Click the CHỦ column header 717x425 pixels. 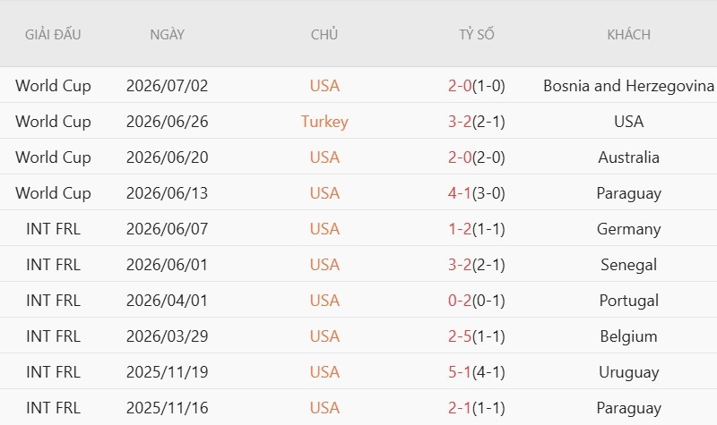tap(324, 34)
